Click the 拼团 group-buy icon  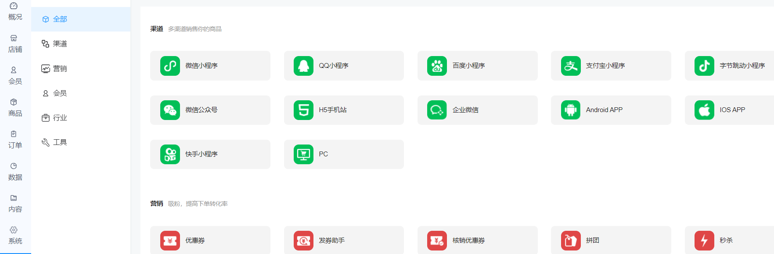tap(571, 240)
